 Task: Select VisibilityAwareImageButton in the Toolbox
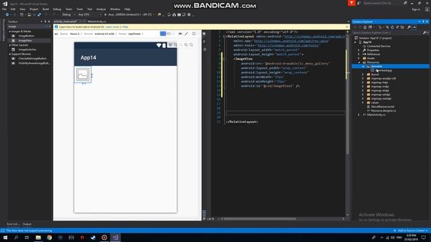coord(34,63)
